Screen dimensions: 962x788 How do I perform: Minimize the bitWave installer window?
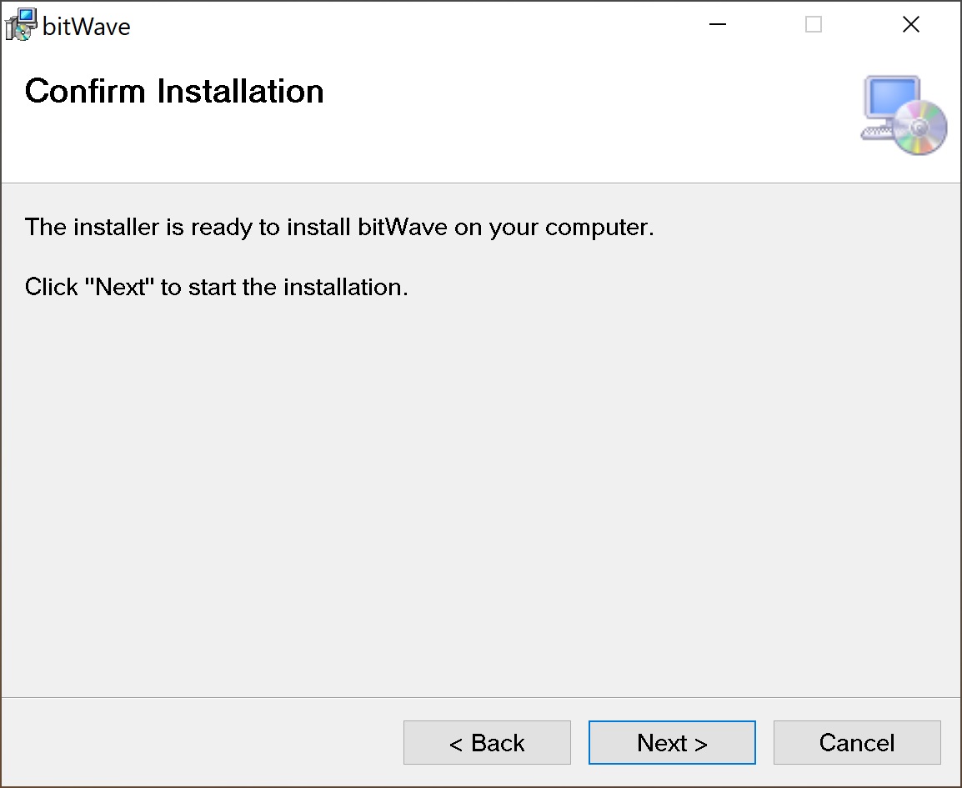(717, 25)
